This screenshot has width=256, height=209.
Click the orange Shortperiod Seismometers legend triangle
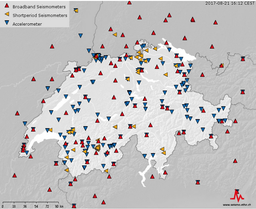[x=7, y=14]
